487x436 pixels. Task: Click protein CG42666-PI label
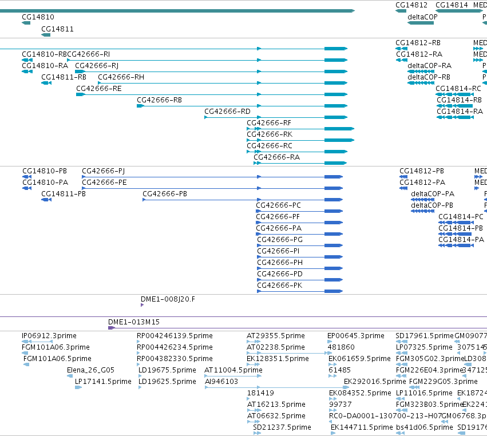(278, 252)
